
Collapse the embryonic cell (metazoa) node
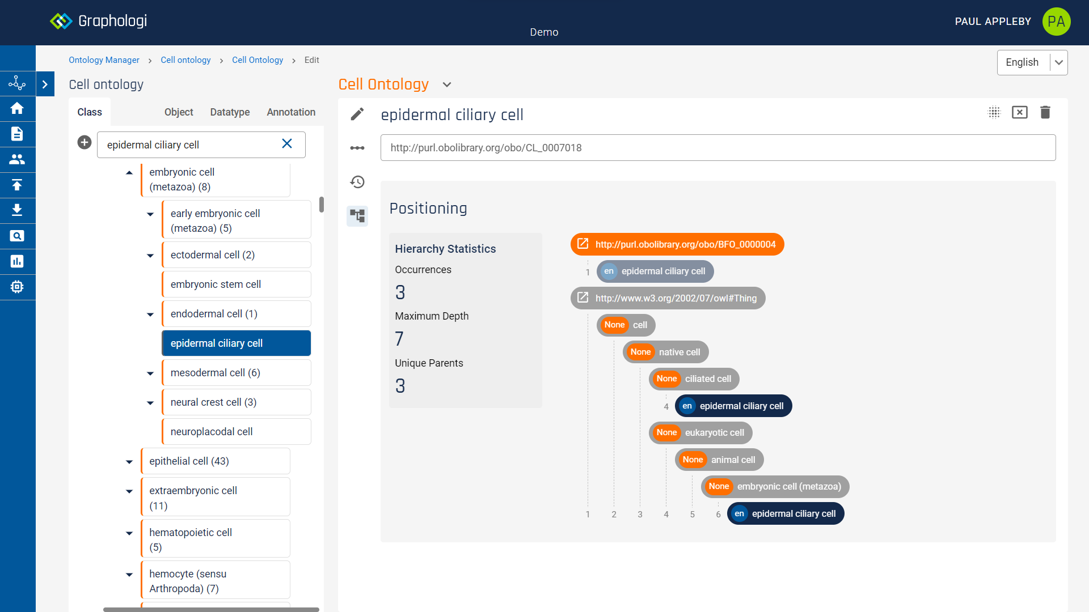(x=129, y=173)
